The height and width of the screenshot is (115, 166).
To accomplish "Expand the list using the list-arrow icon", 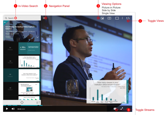I will pos(38,103).
